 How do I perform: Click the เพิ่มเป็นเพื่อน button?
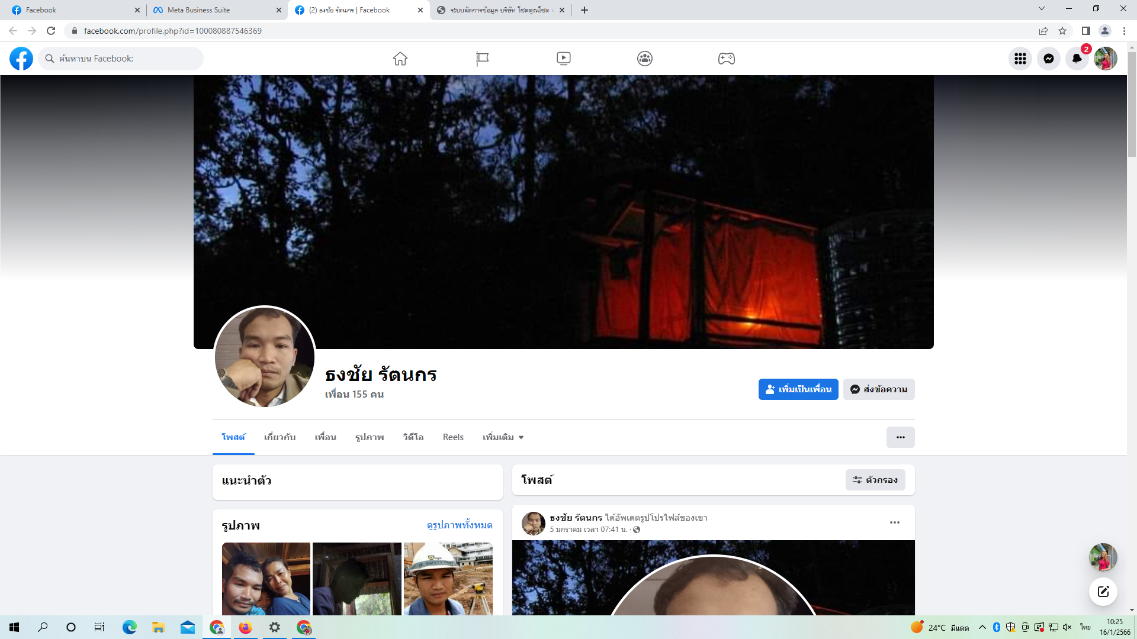pos(798,389)
